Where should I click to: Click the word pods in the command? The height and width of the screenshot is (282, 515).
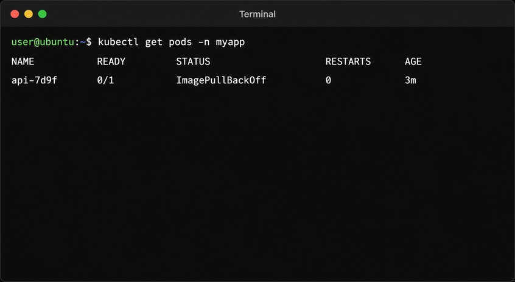[x=180, y=42]
